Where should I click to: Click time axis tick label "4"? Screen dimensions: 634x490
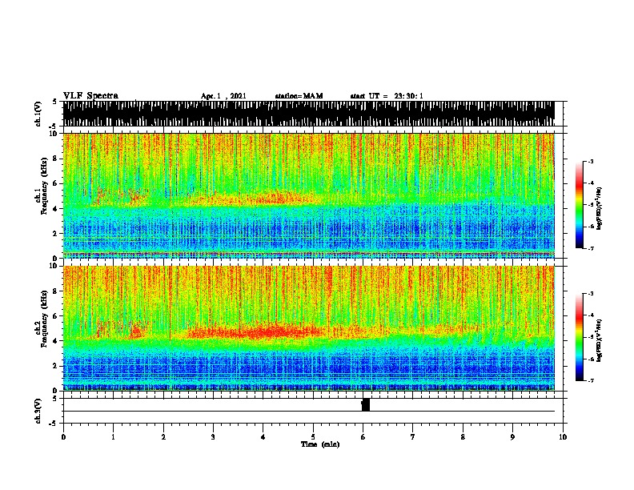263,437
